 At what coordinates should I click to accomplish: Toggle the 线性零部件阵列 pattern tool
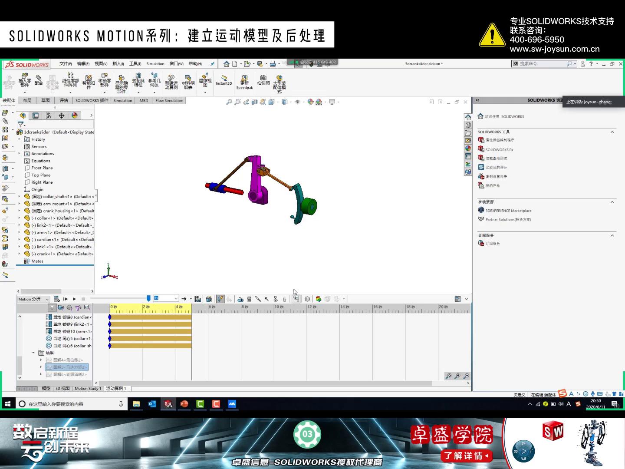pyautogui.click(x=69, y=81)
